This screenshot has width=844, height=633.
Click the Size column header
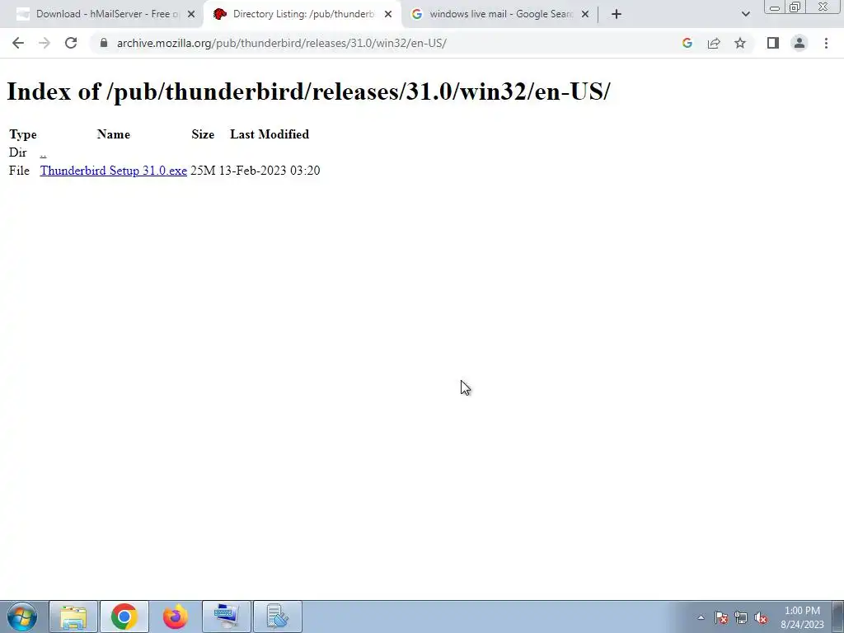pyautogui.click(x=203, y=134)
